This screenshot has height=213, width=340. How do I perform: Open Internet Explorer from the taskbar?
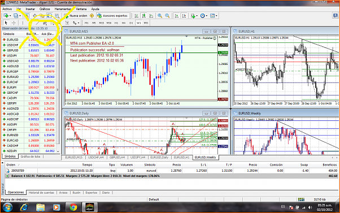(x=24, y=207)
